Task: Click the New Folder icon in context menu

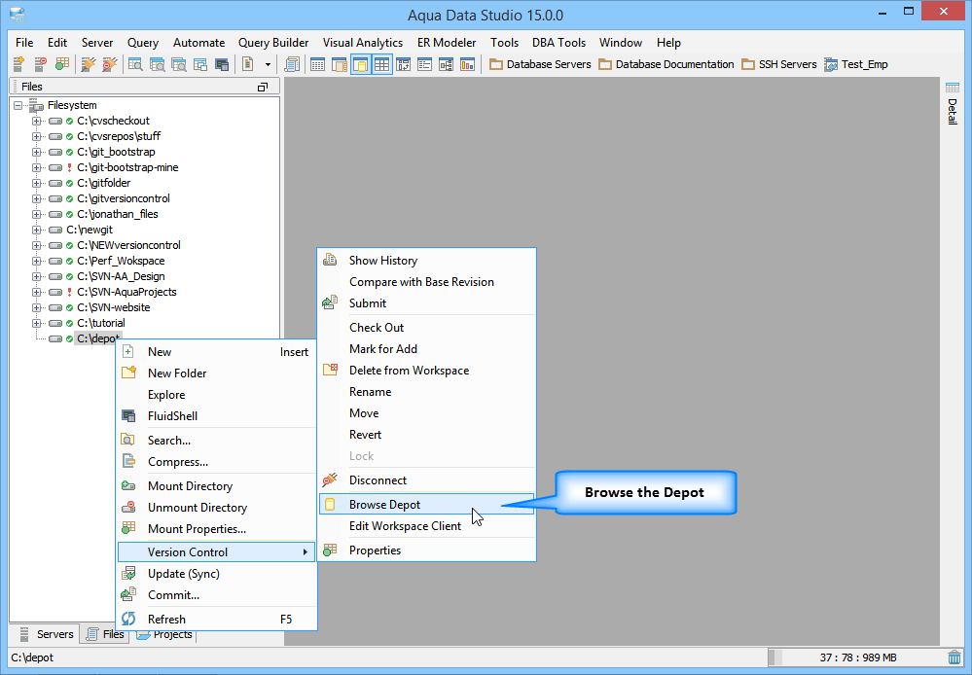Action: [128, 373]
